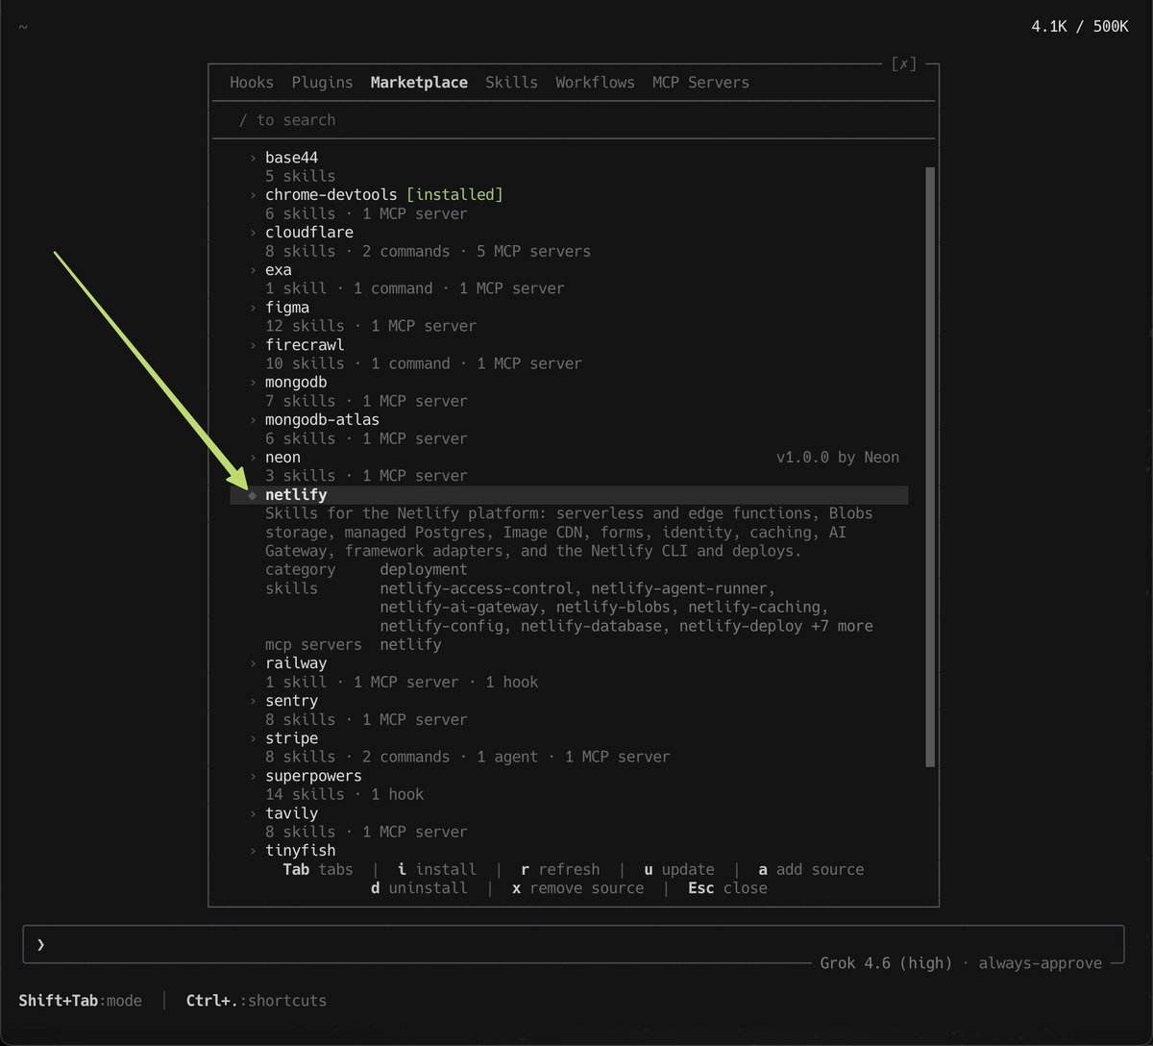Select the superpowers plugin name
Viewport: 1153px width, 1046px height.
click(313, 776)
